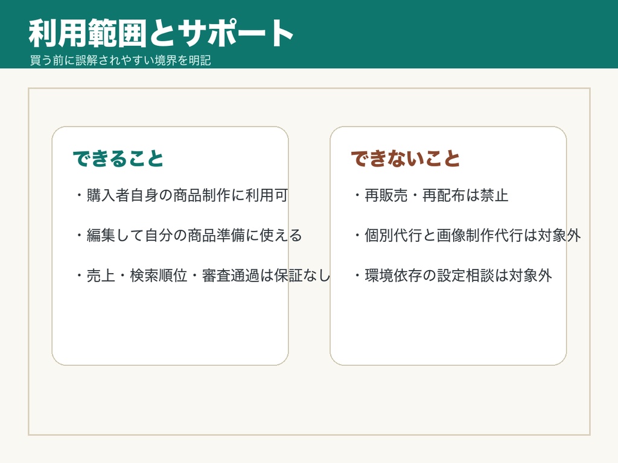Click the slide title 利用範囲とサポート
618x463 pixels.
pyautogui.click(x=161, y=33)
